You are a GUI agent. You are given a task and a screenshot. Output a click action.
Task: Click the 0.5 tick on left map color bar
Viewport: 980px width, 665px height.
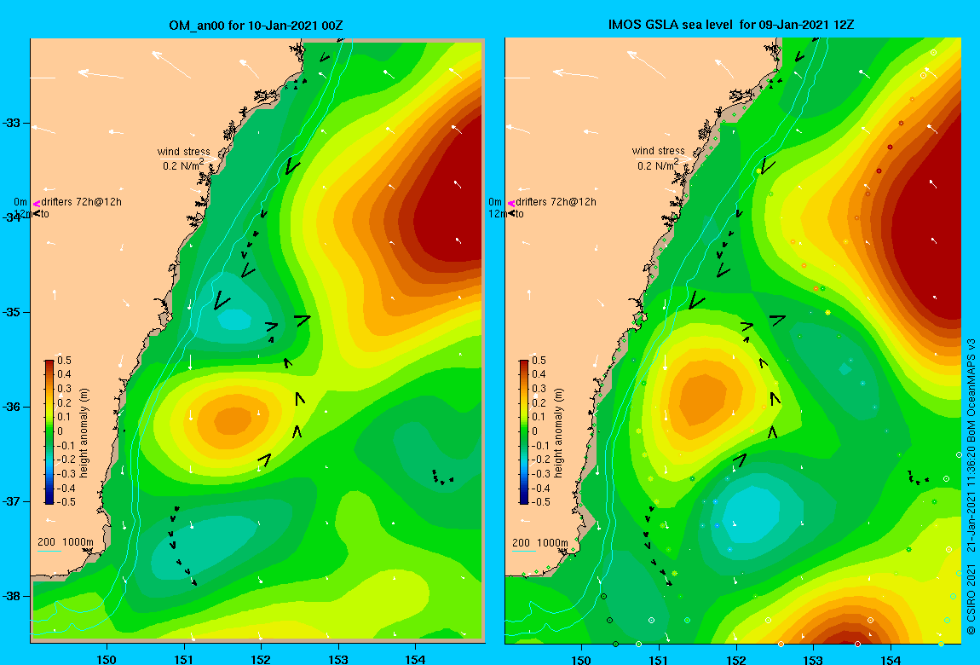coord(65,361)
